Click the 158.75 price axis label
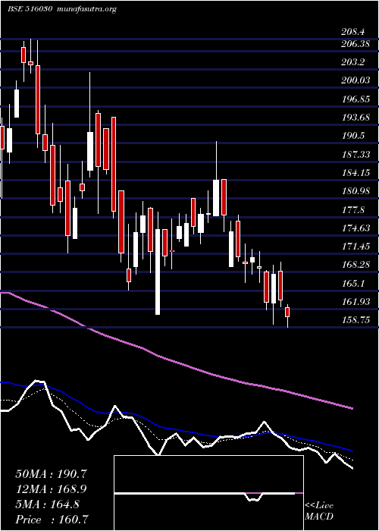The width and height of the screenshot is (379, 531). [x=356, y=320]
